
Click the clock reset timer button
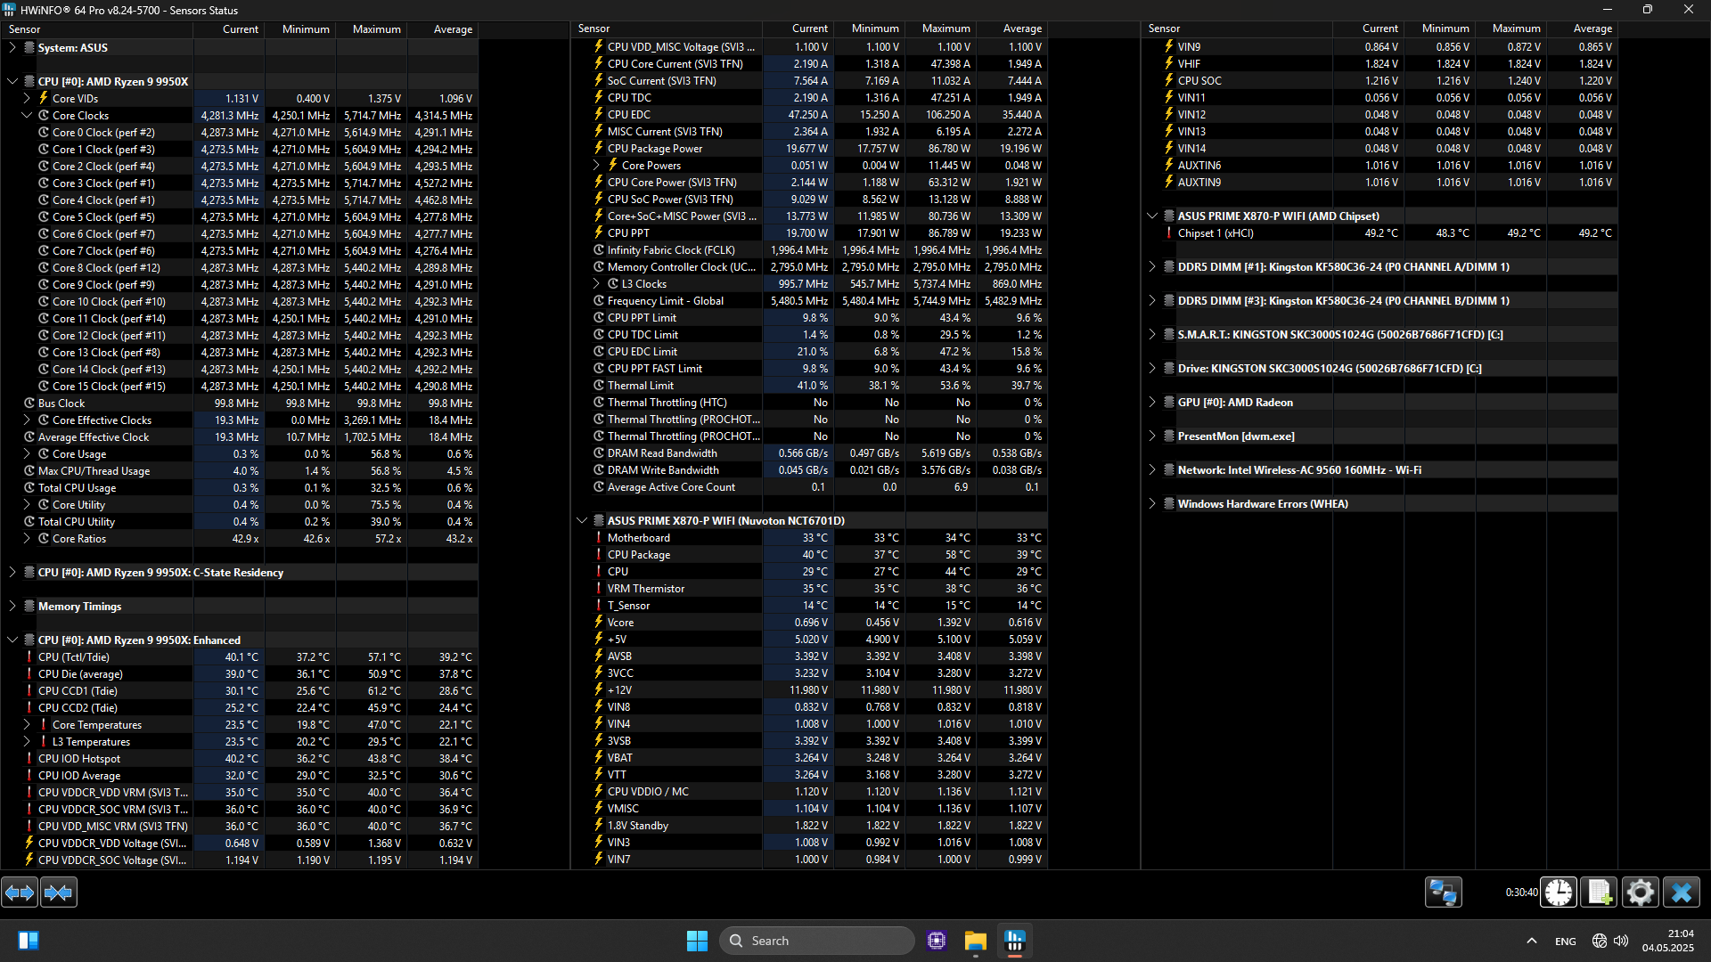pyautogui.click(x=1559, y=892)
